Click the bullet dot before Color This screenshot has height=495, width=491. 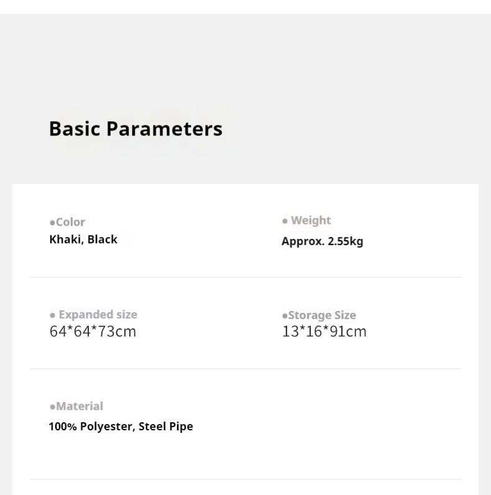pyautogui.click(x=52, y=223)
